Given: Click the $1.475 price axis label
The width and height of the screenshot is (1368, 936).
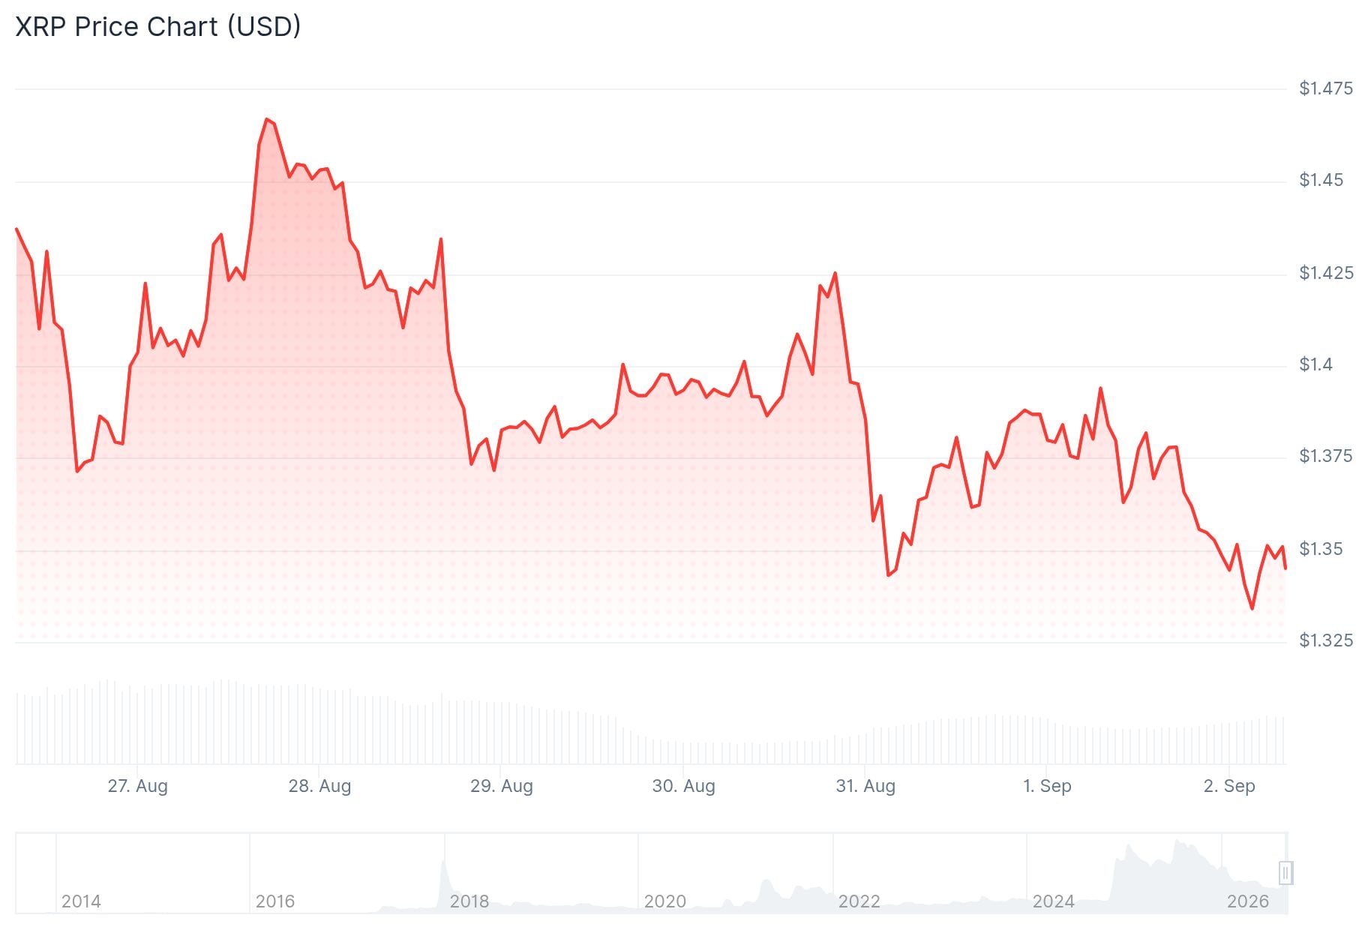Looking at the screenshot, I should click(x=1325, y=88).
